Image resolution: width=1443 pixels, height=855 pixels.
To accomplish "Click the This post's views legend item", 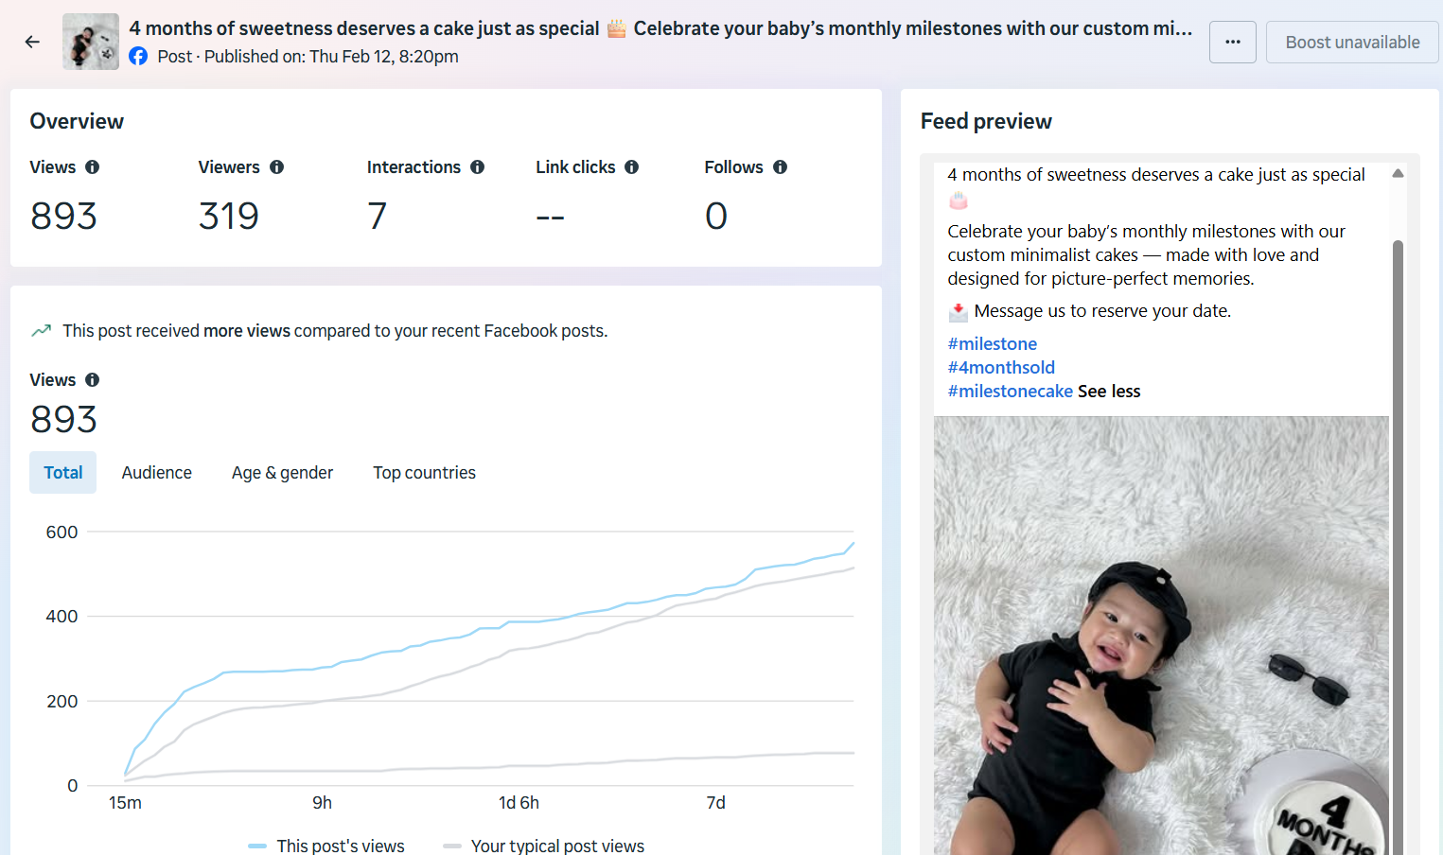I will [326, 846].
